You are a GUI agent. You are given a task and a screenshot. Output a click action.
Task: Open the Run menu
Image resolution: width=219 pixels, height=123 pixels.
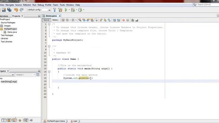[34, 5]
